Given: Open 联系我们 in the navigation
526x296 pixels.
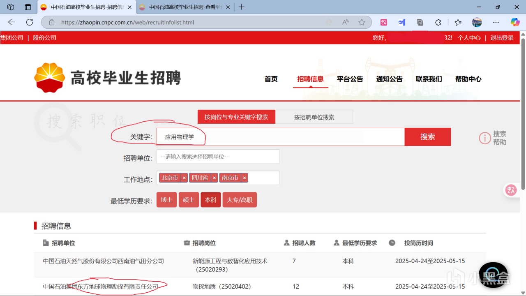Looking at the screenshot, I should pyautogui.click(x=429, y=79).
